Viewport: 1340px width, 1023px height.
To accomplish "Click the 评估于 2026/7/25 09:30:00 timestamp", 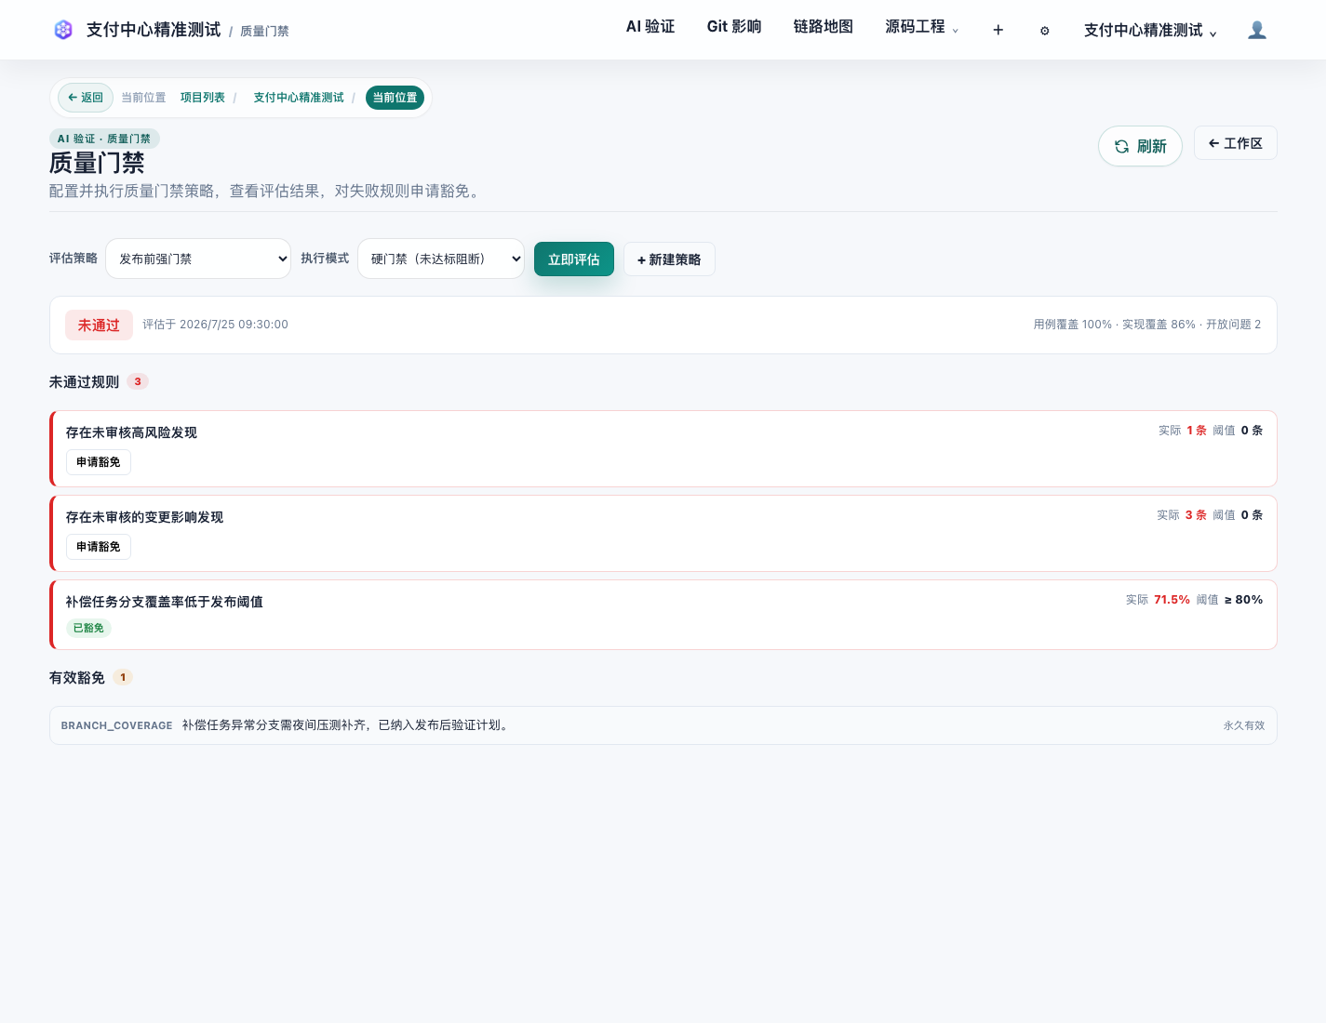I will point(215,325).
